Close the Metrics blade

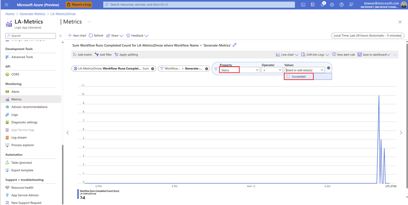pyautogui.click(x=400, y=22)
